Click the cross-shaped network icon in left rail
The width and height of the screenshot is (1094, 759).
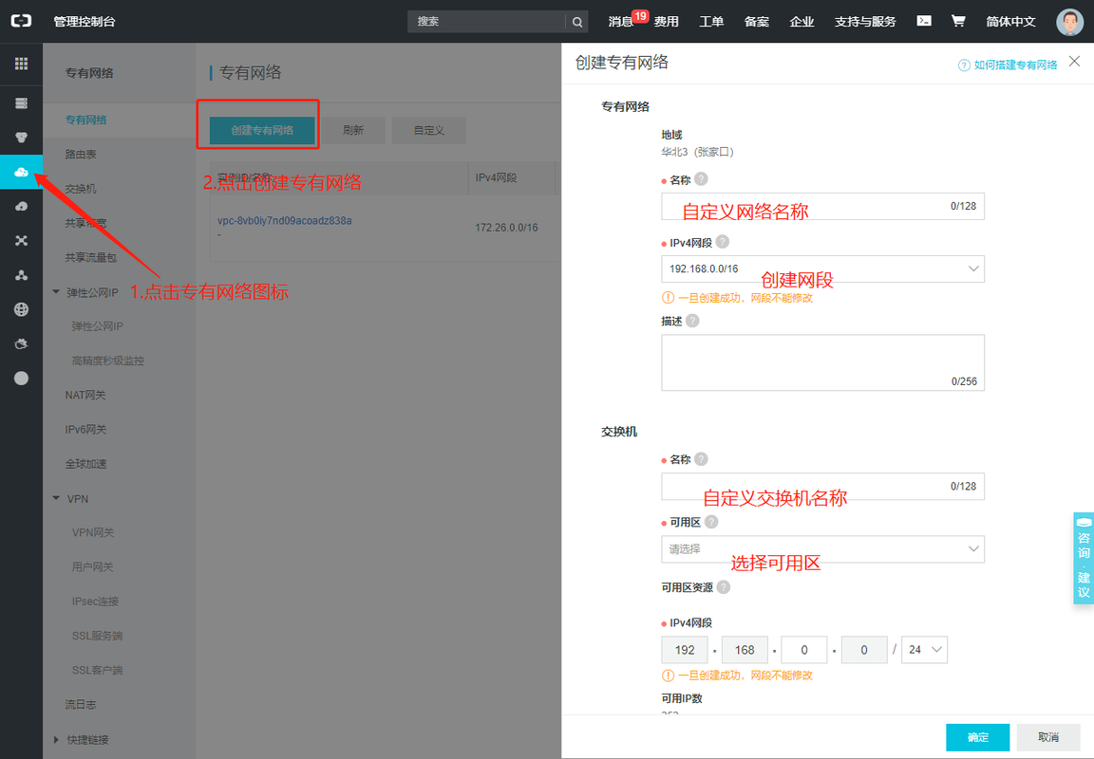(x=21, y=240)
